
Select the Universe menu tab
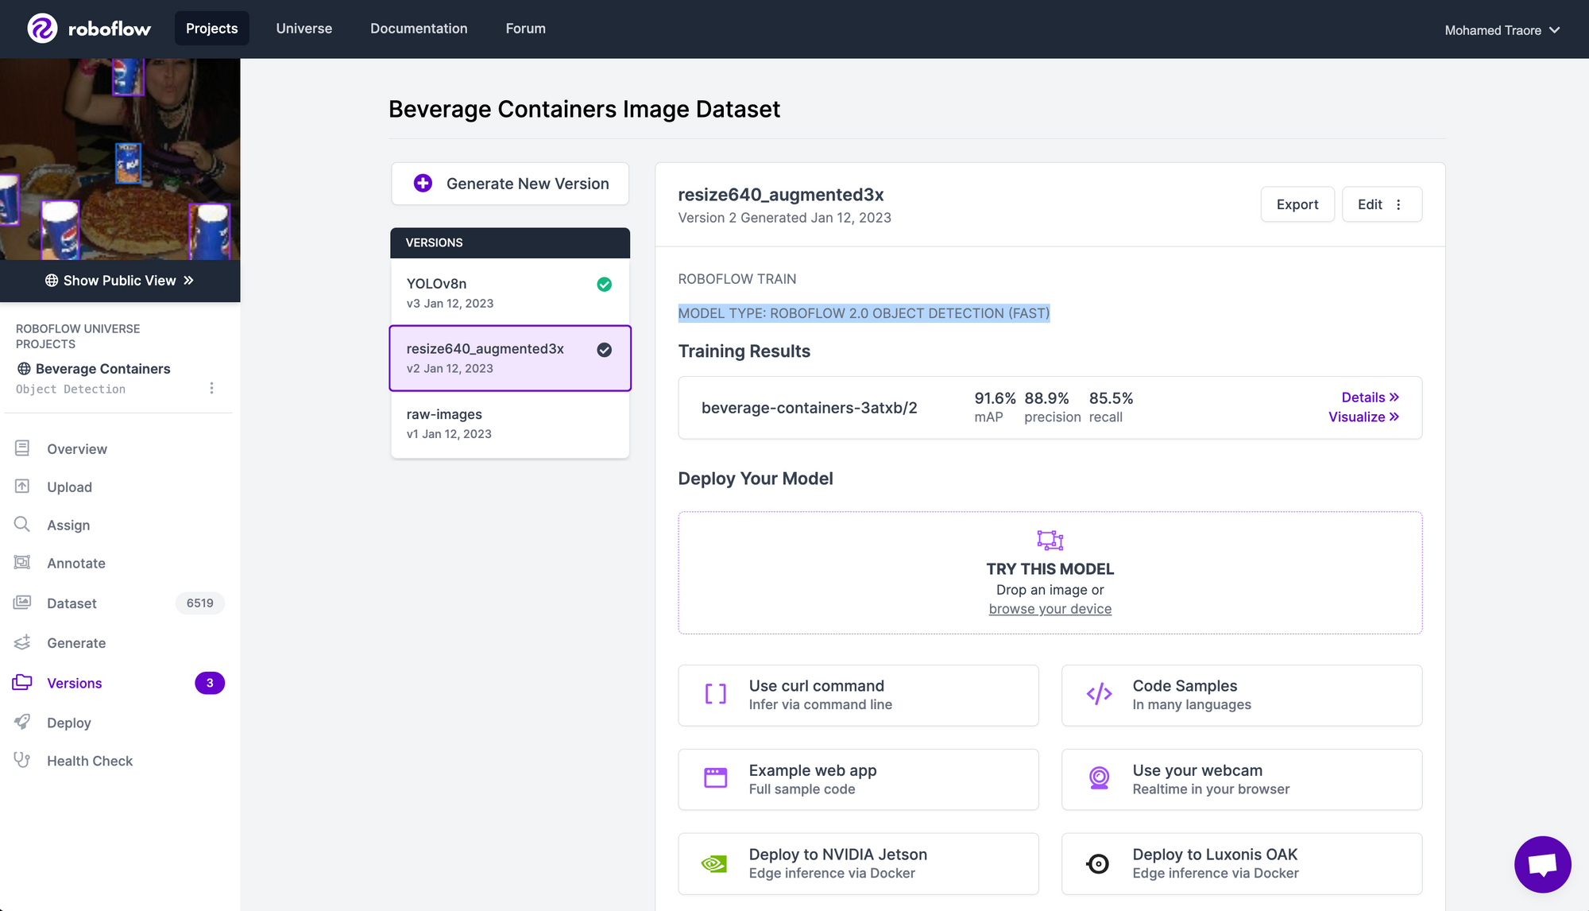tap(303, 29)
